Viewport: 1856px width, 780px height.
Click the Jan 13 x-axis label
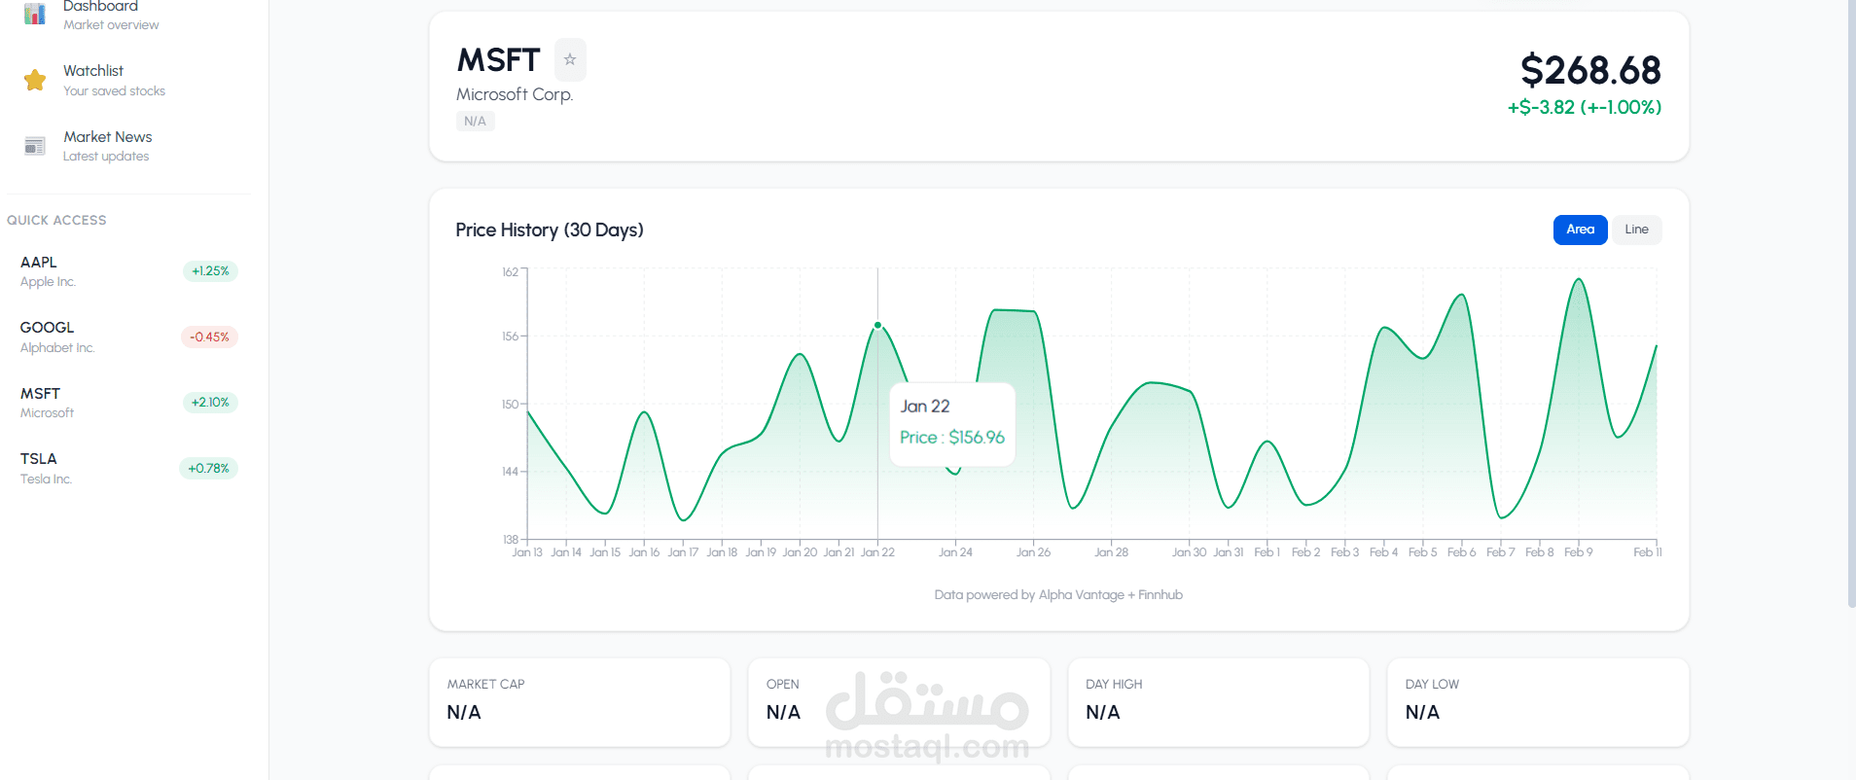point(527,552)
